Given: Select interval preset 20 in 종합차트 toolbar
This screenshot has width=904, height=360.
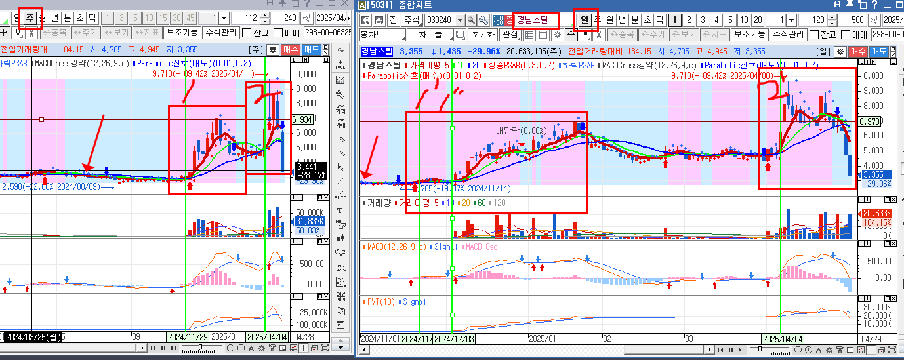Looking at the screenshot, I should (x=758, y=20).
